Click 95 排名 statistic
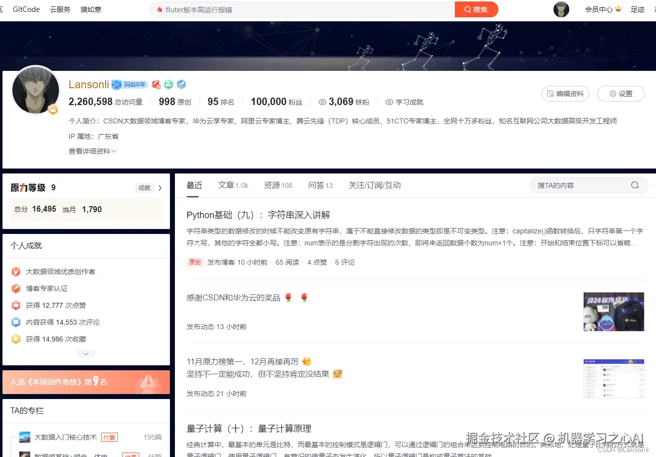Screen dimensions: 656x457 pos(221,102)
